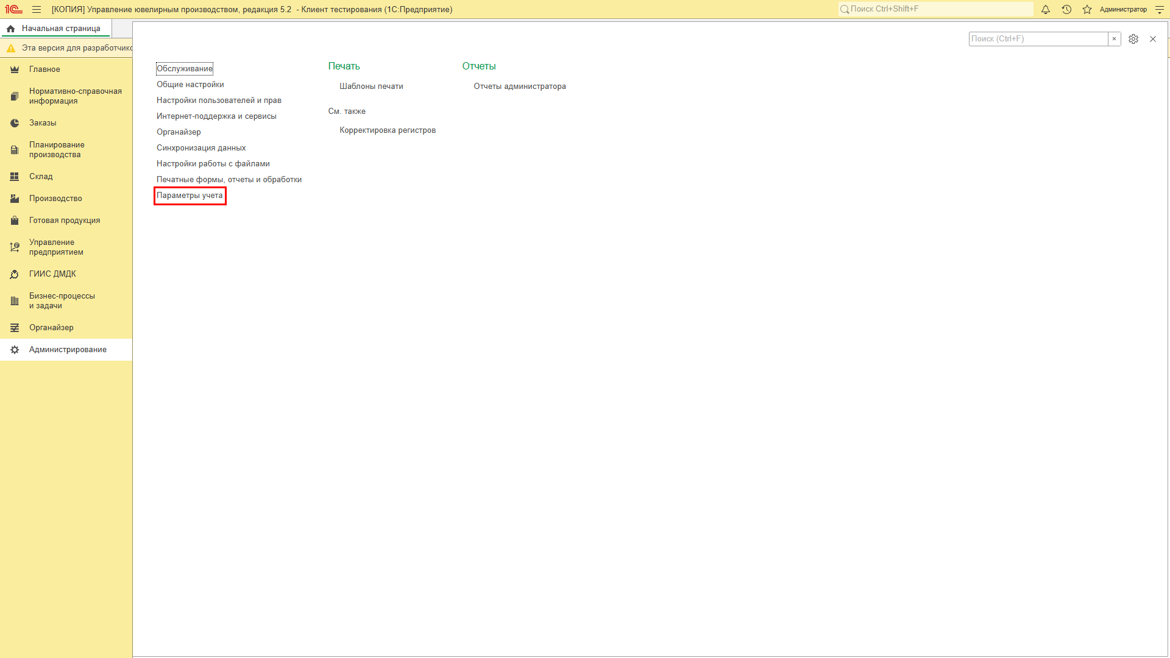Open Настройки работы с файлами

point(213,164)
